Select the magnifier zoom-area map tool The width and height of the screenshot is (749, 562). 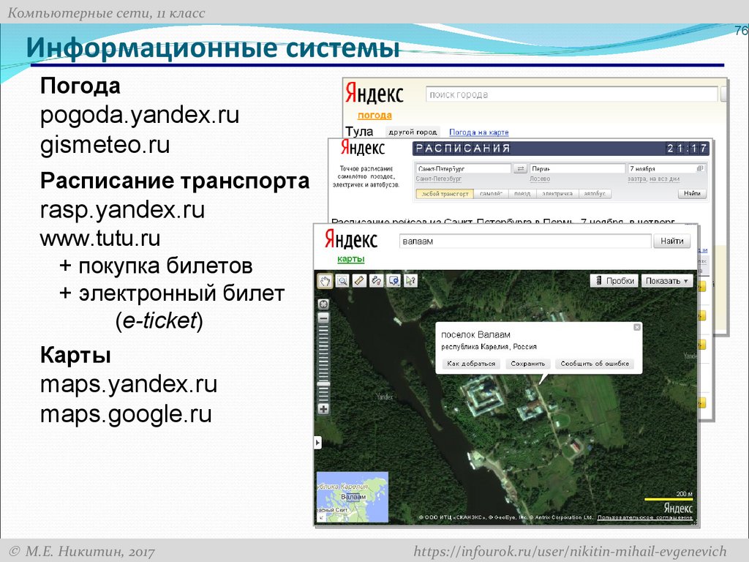342,281
